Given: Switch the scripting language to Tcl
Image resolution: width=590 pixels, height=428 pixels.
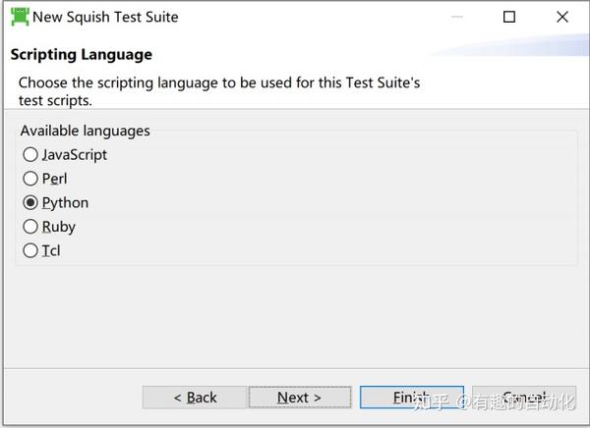Looking at the screenshot, I should click(30, 251).
